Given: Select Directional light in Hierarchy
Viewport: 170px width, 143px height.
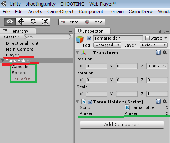Looking at the screenshot, I should (x=22, y=43).
